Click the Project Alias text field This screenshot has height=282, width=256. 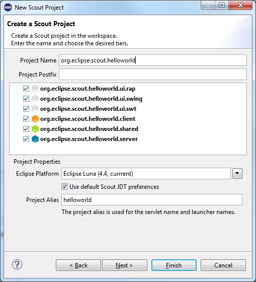(x=152, y=199)
